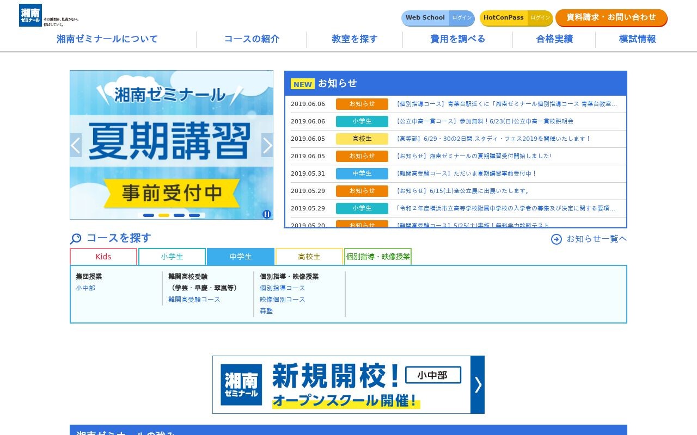Show next slide in carousel
The width and height of the screenshot is (697, 435).
coord(267,145)
